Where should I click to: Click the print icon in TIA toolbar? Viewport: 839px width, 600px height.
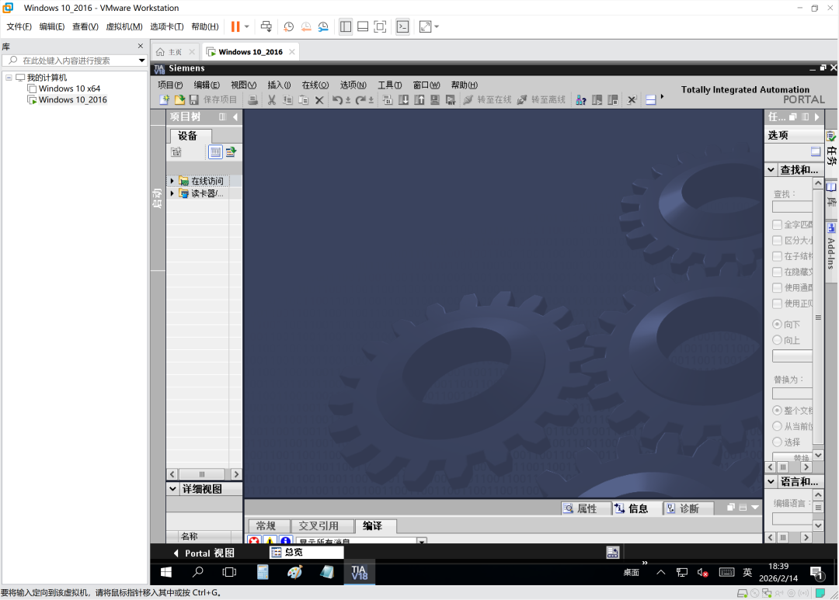point(253,100)
